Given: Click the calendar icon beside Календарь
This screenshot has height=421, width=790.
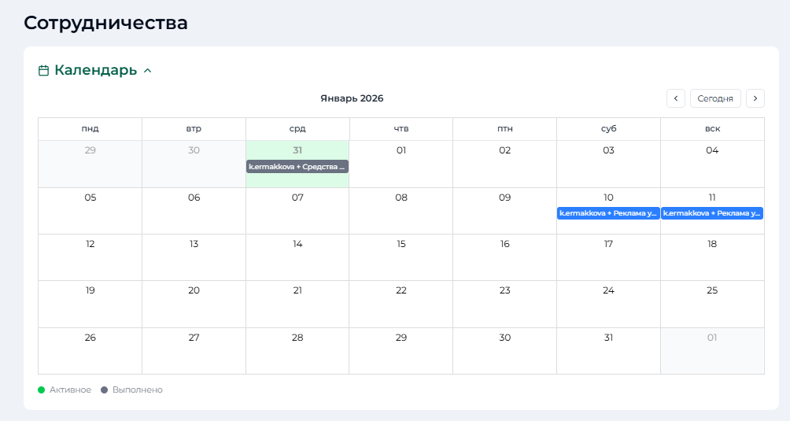Looking at the screenshot, I should point(44,71).
